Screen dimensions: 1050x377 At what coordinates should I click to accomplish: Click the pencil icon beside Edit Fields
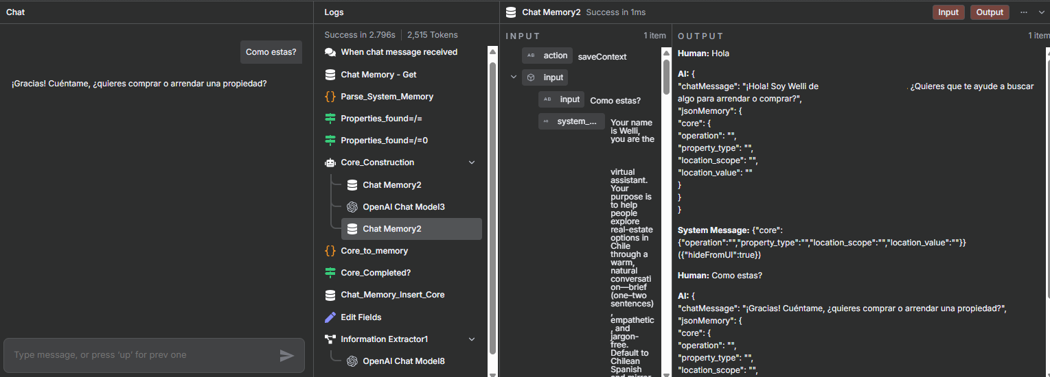(330, 317)
